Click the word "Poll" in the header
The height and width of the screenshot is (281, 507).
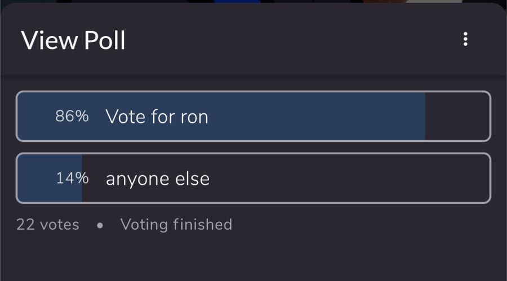click(104, 41)
